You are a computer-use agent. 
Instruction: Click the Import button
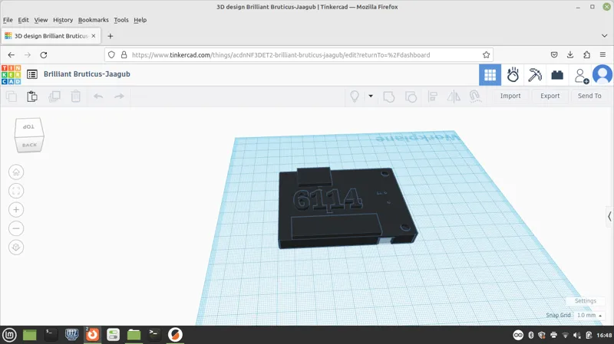click(510, 96)
